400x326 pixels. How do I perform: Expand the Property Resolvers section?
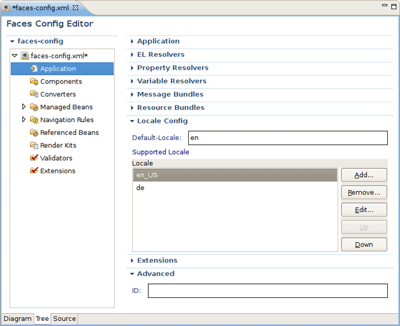pyautogui.click(x=132, y=68)
